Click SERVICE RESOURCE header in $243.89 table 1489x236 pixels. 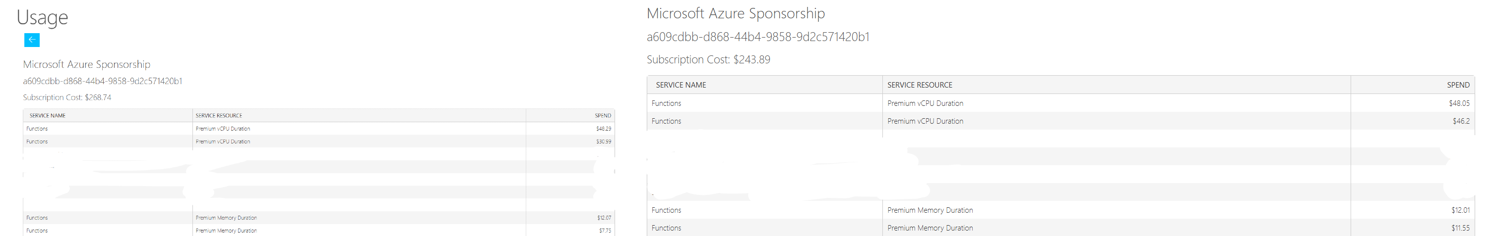pyautogui.click(x=920, y=85)
